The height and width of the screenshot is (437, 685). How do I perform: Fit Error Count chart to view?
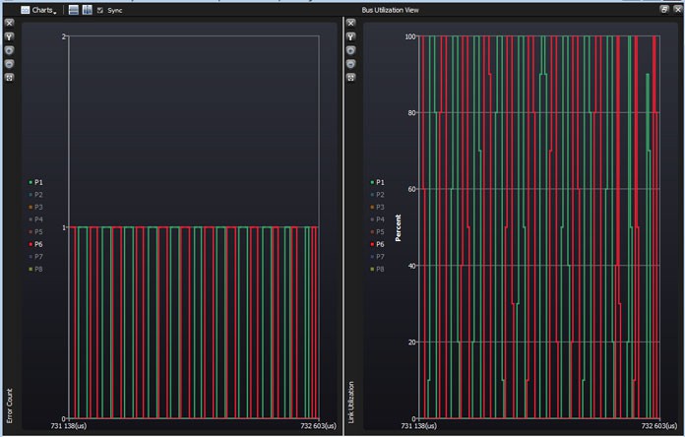(9, 78)
